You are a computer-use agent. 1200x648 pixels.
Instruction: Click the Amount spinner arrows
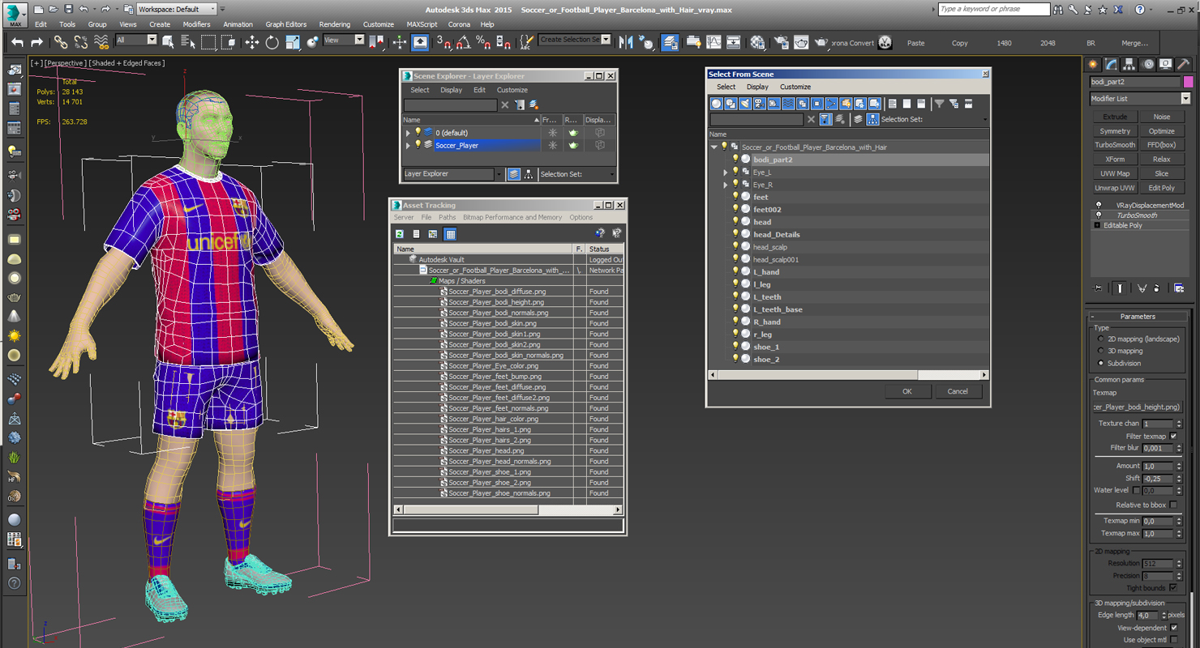[1179, 466]
